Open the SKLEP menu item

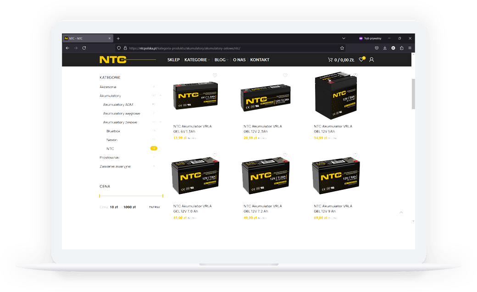(x=173, y=60)
